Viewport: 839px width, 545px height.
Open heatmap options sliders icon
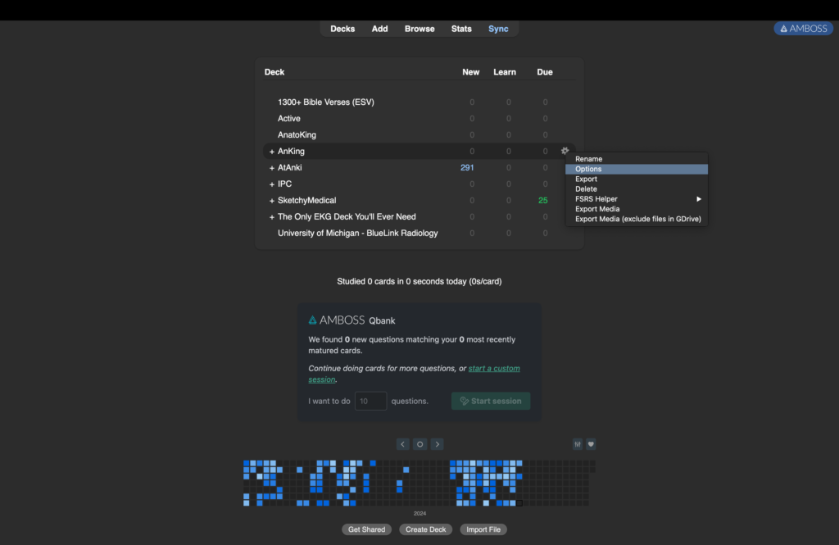(578, 444)
